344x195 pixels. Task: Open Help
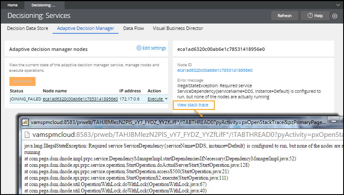(315, 15)
